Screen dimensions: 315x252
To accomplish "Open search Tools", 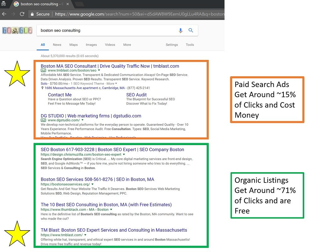I will pos(190,45).
